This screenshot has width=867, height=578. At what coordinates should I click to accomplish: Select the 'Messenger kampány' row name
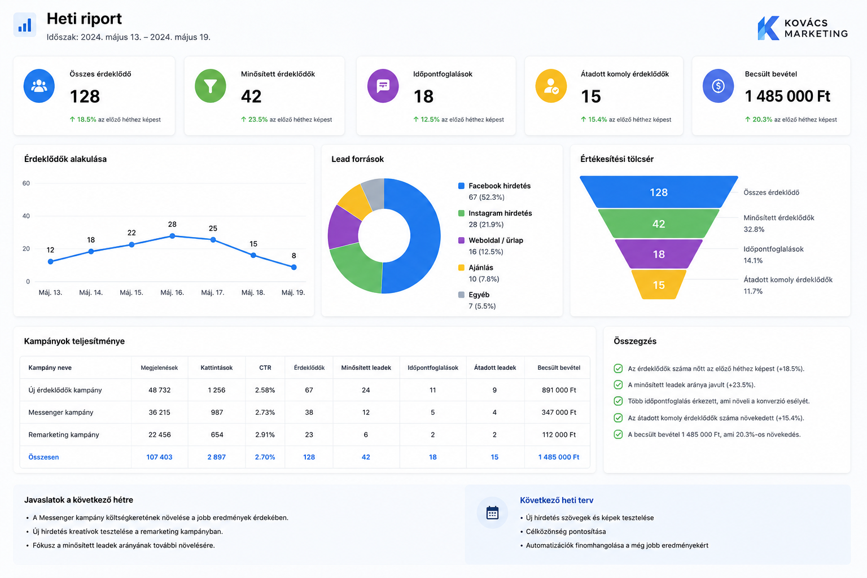[61, 413]
